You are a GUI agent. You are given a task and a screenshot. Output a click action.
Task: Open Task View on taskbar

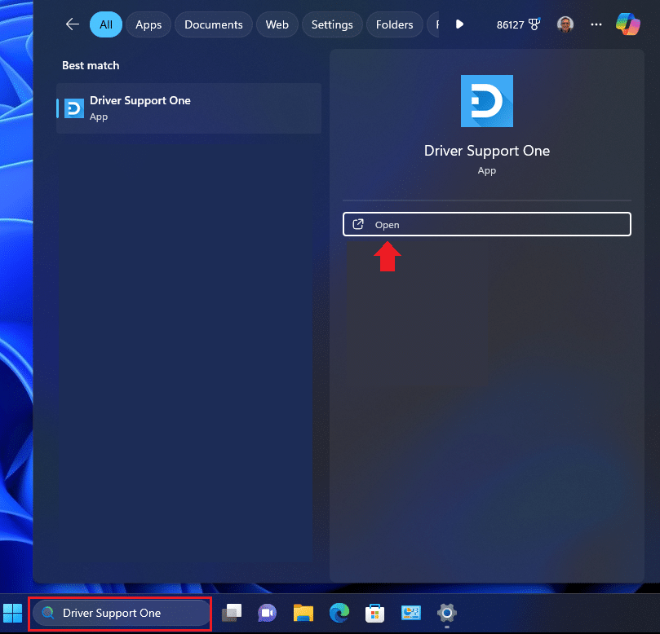coord(232,613)
